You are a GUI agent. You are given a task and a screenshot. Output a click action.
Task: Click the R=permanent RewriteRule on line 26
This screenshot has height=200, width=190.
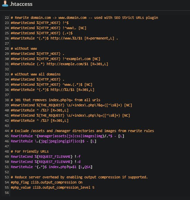[64, 38]
